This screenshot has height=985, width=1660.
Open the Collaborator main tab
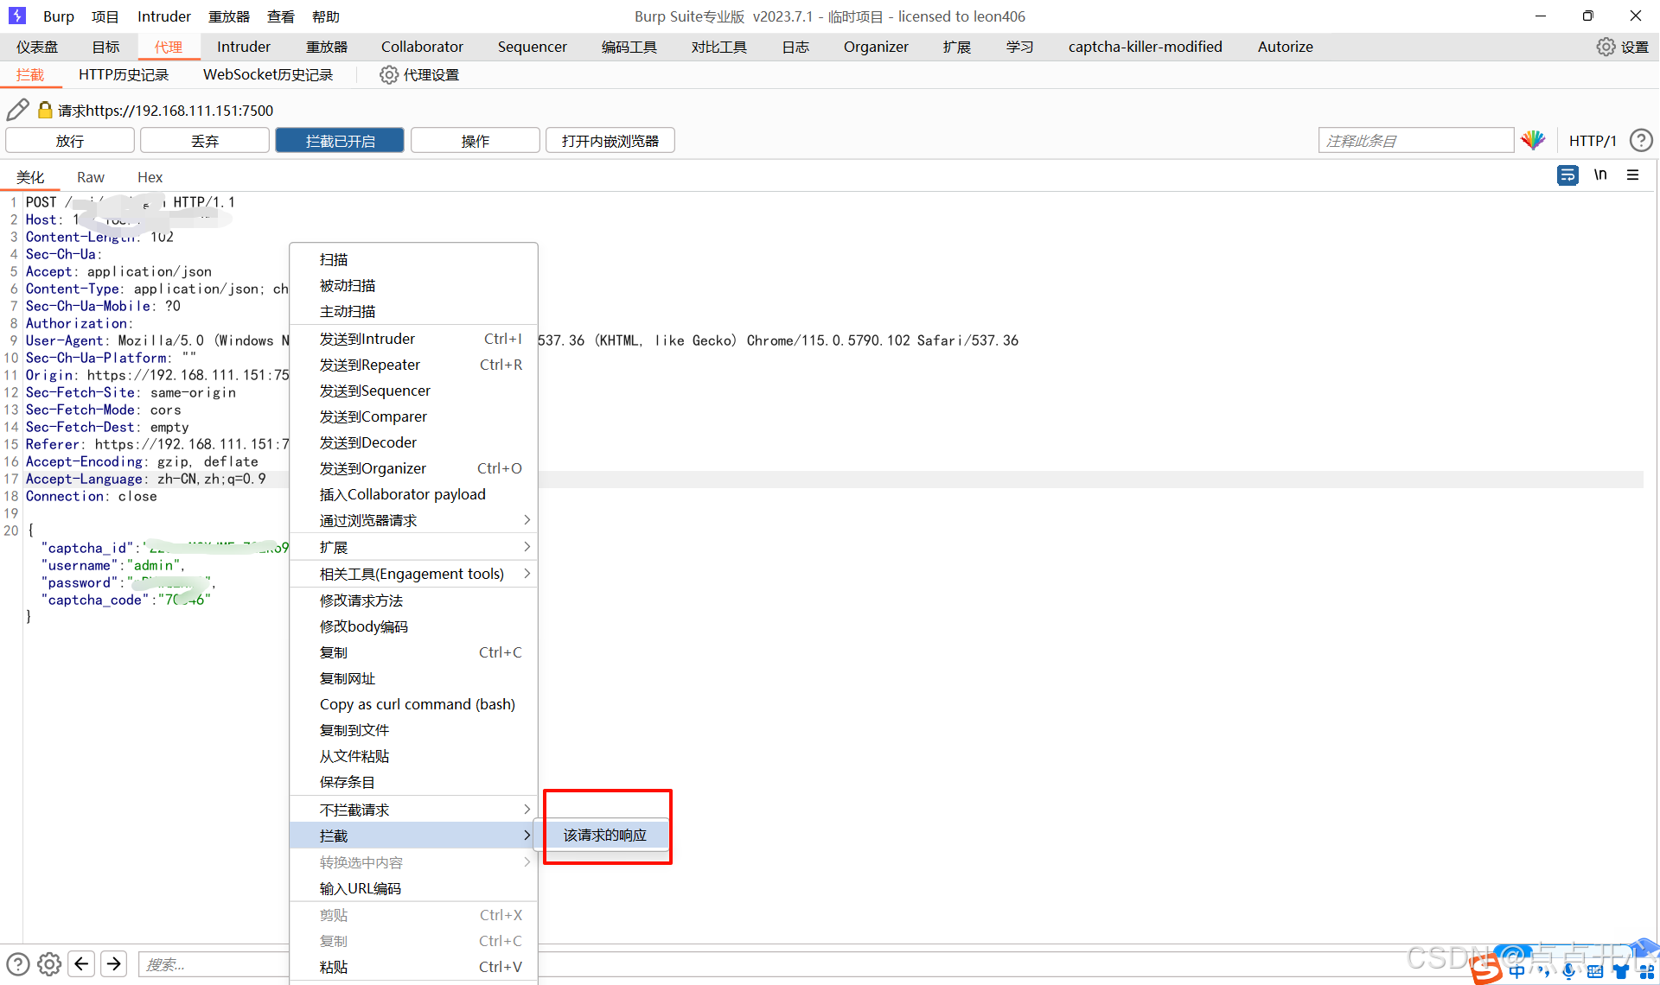(x=422, y=47)
